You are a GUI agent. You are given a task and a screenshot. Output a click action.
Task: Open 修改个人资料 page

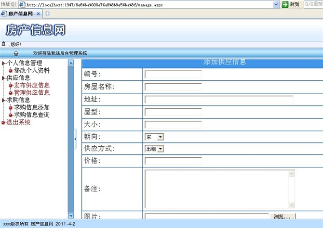[x=32, y=71]
